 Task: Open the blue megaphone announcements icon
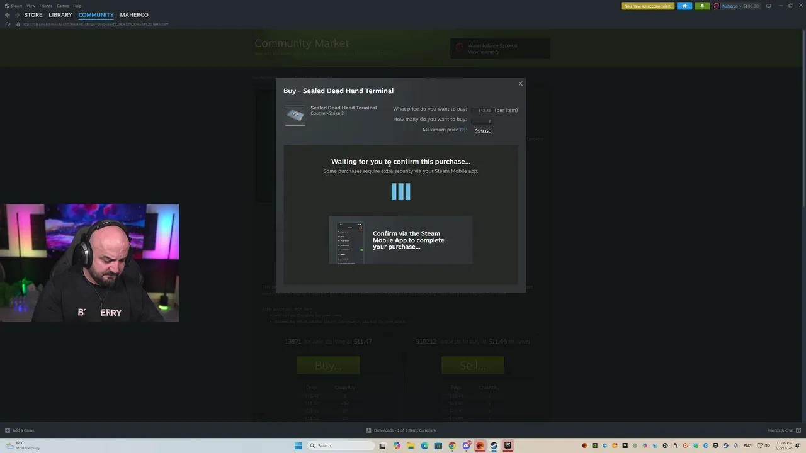point(684,6)
